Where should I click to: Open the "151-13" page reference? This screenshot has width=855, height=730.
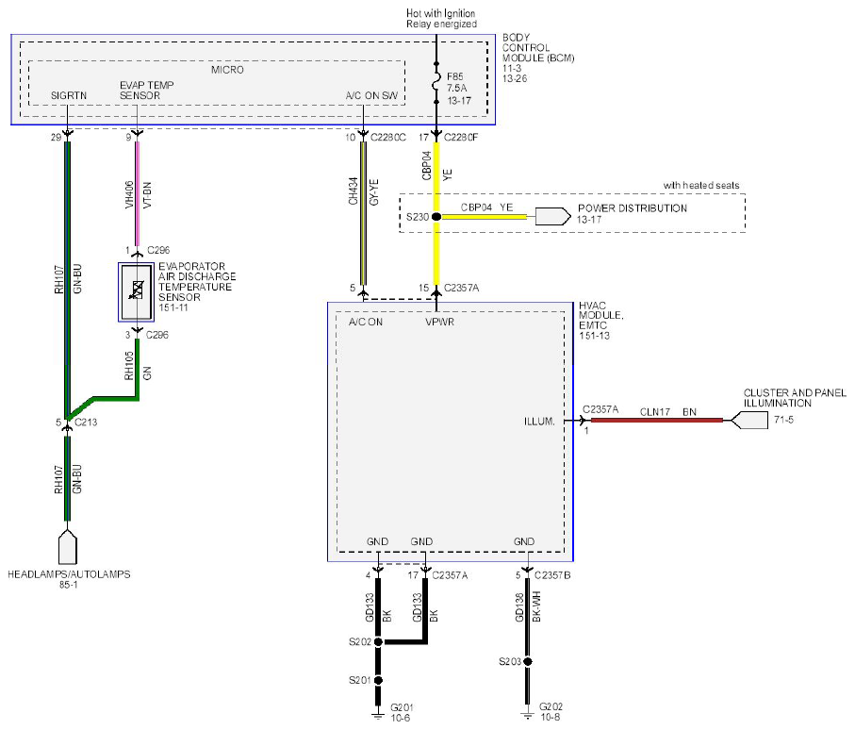click(x=595, y=336)
